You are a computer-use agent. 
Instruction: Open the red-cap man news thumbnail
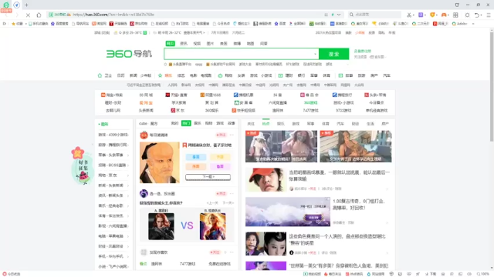[266, 179]
